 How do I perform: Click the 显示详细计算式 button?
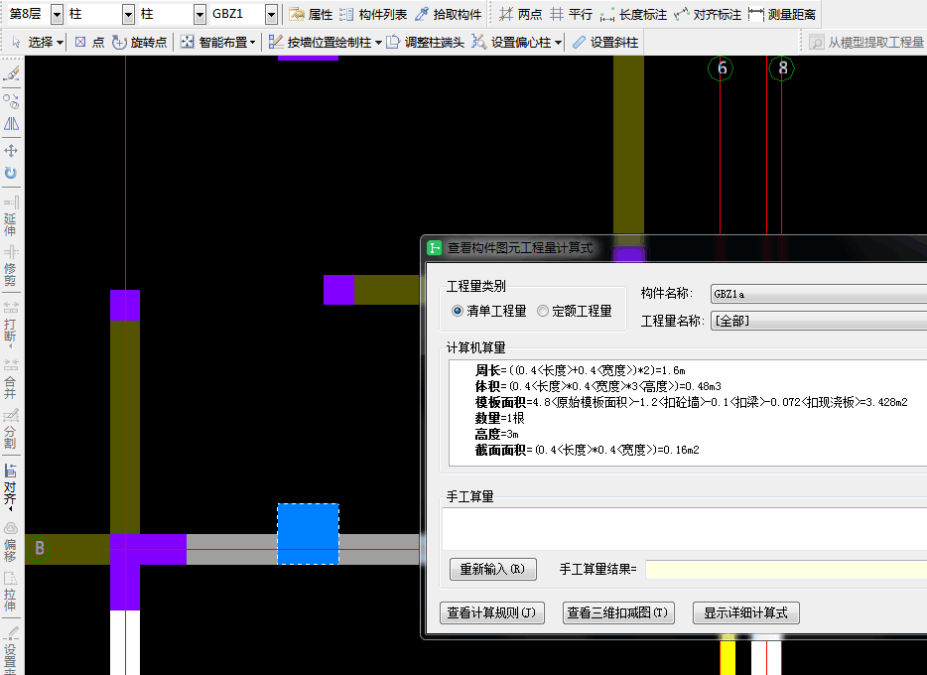745,612
